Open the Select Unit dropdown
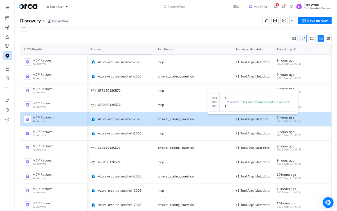The height and width of the screenshot is (211, 337). click(59, 6)
